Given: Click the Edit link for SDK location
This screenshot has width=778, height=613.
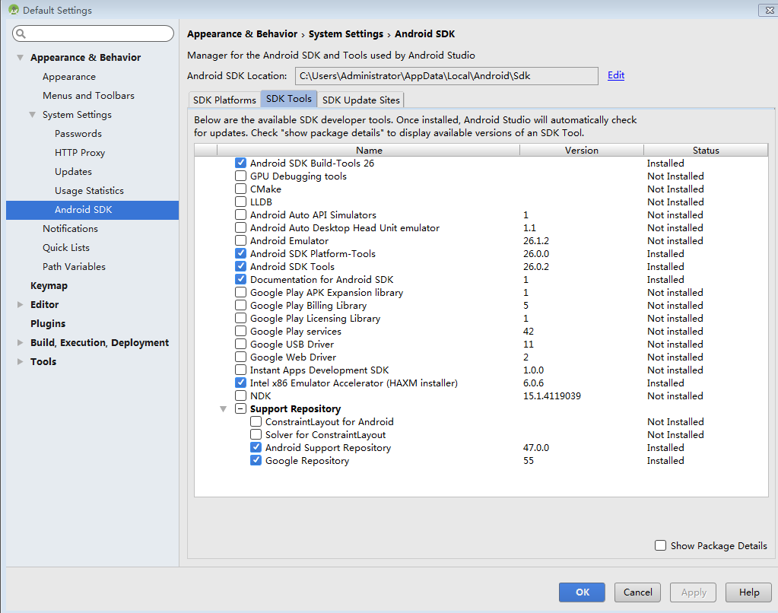Looking at the screenshot, I should (616, 75).
